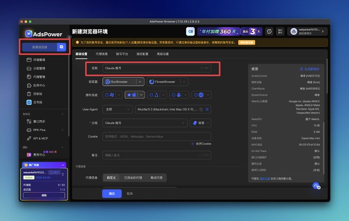Check the iOS operating system checkbox
The image size is (349, 221).
pyautogui.click(x=196, y=95)
